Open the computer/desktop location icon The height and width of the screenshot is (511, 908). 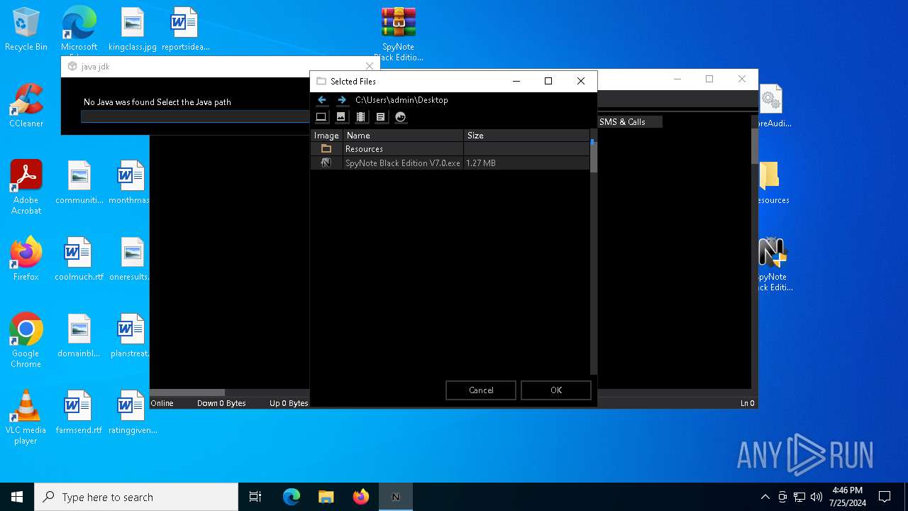coord(321,117)
